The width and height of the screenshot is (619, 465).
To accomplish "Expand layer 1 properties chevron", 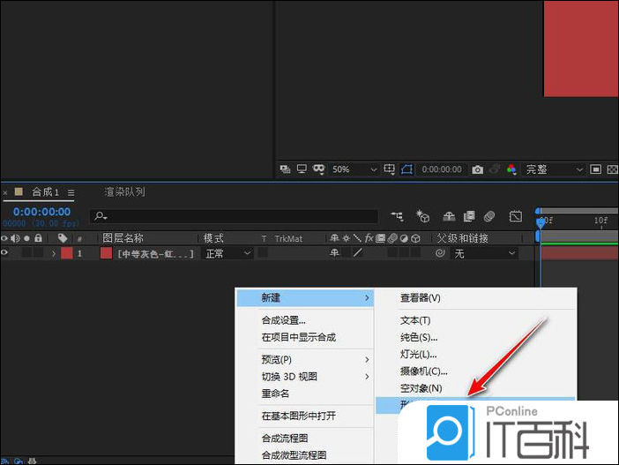I will click(x=54, y=253).
